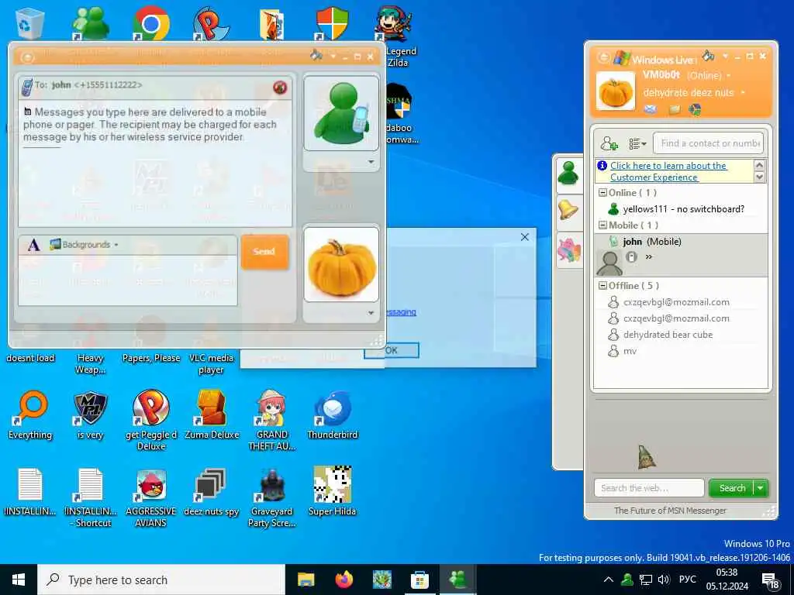
Task: Click The Future of MSN Messenger text
Action: click(x=670, y=511)
